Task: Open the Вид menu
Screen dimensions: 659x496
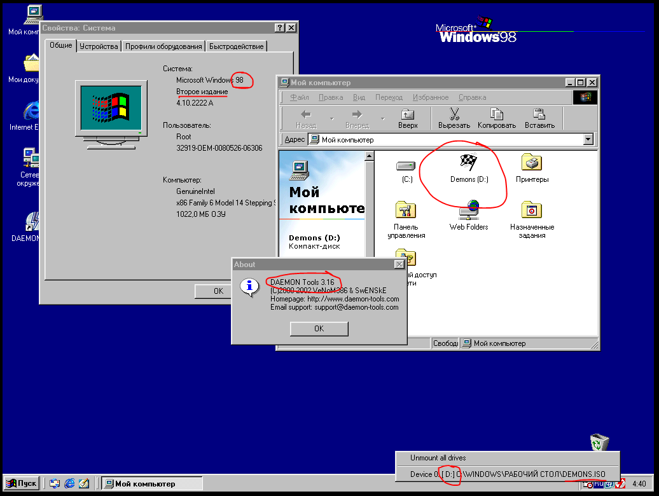Action: pyautogui.click(x=359, y=97)
